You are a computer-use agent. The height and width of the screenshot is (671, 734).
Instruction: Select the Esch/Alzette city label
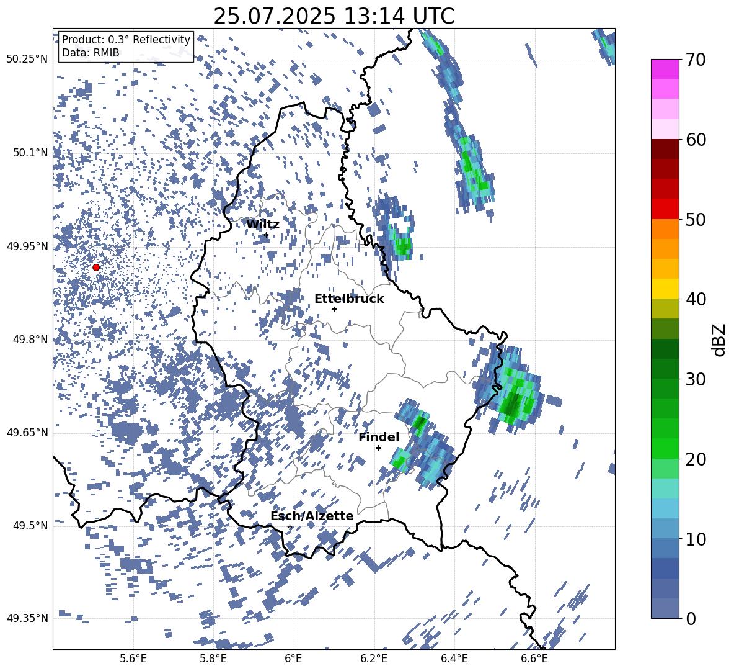click(x=312, y=516)
